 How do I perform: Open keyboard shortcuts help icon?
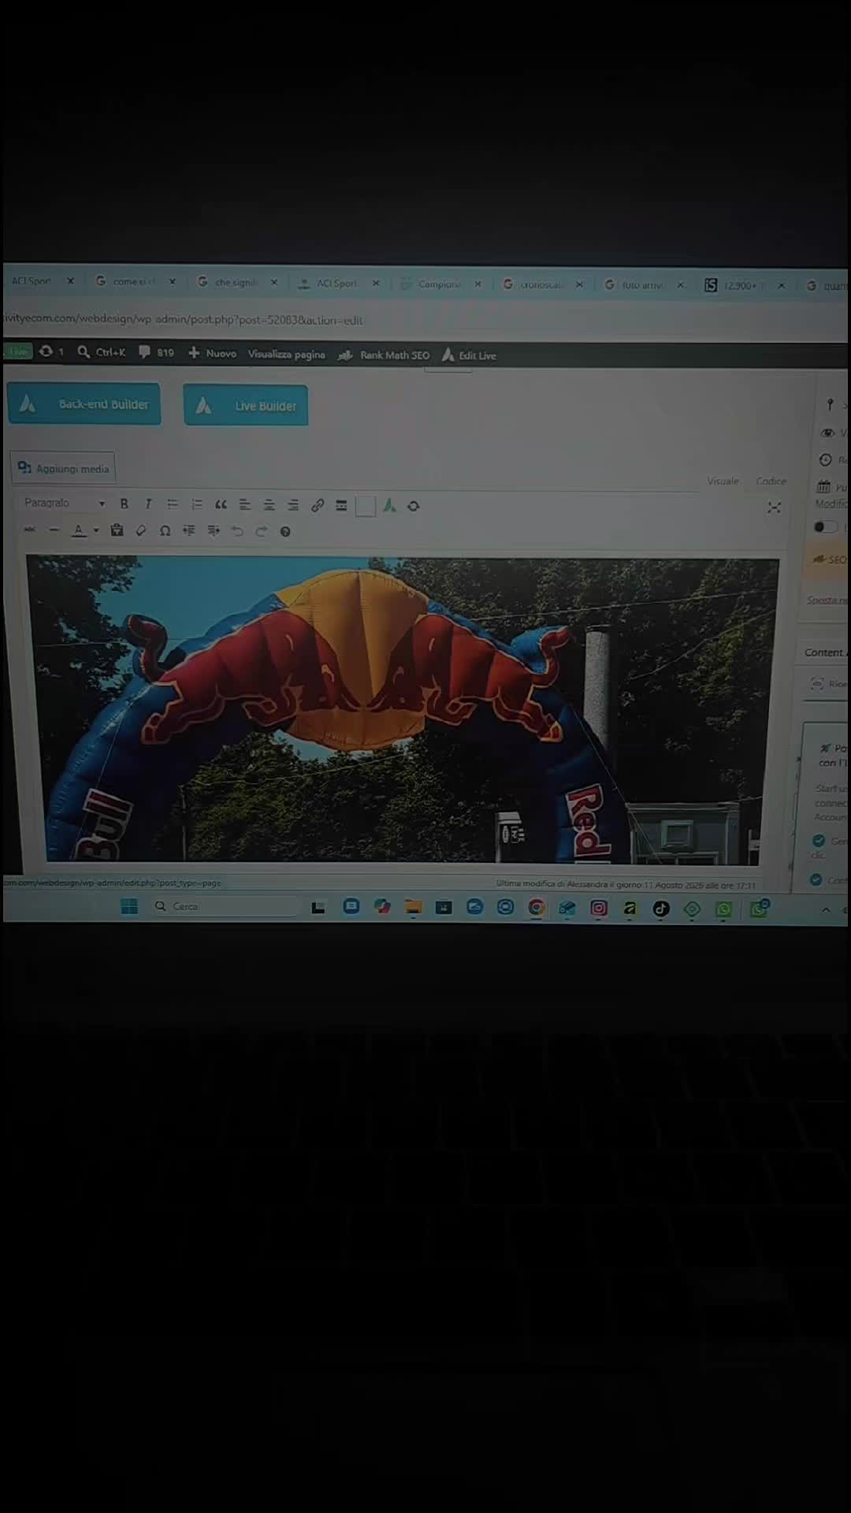(x=285, y=532)
